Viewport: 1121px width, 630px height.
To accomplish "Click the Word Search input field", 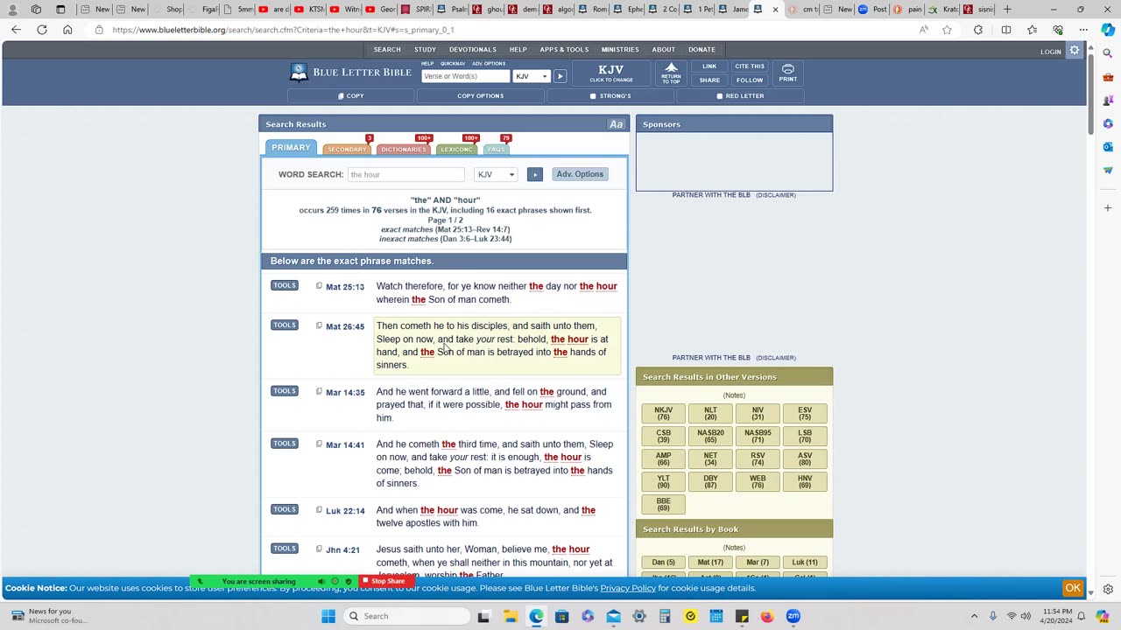I will tap(405, 174).
